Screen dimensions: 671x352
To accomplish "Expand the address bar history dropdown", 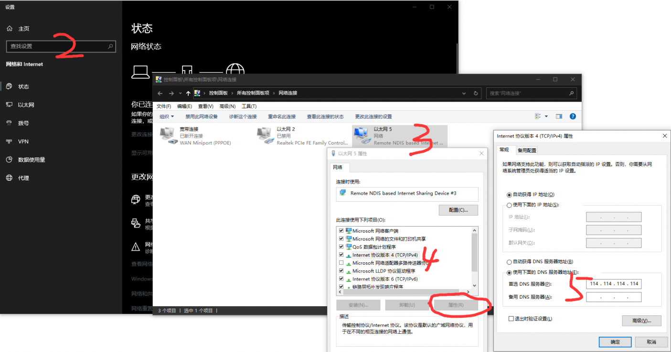I will (464, 93).
